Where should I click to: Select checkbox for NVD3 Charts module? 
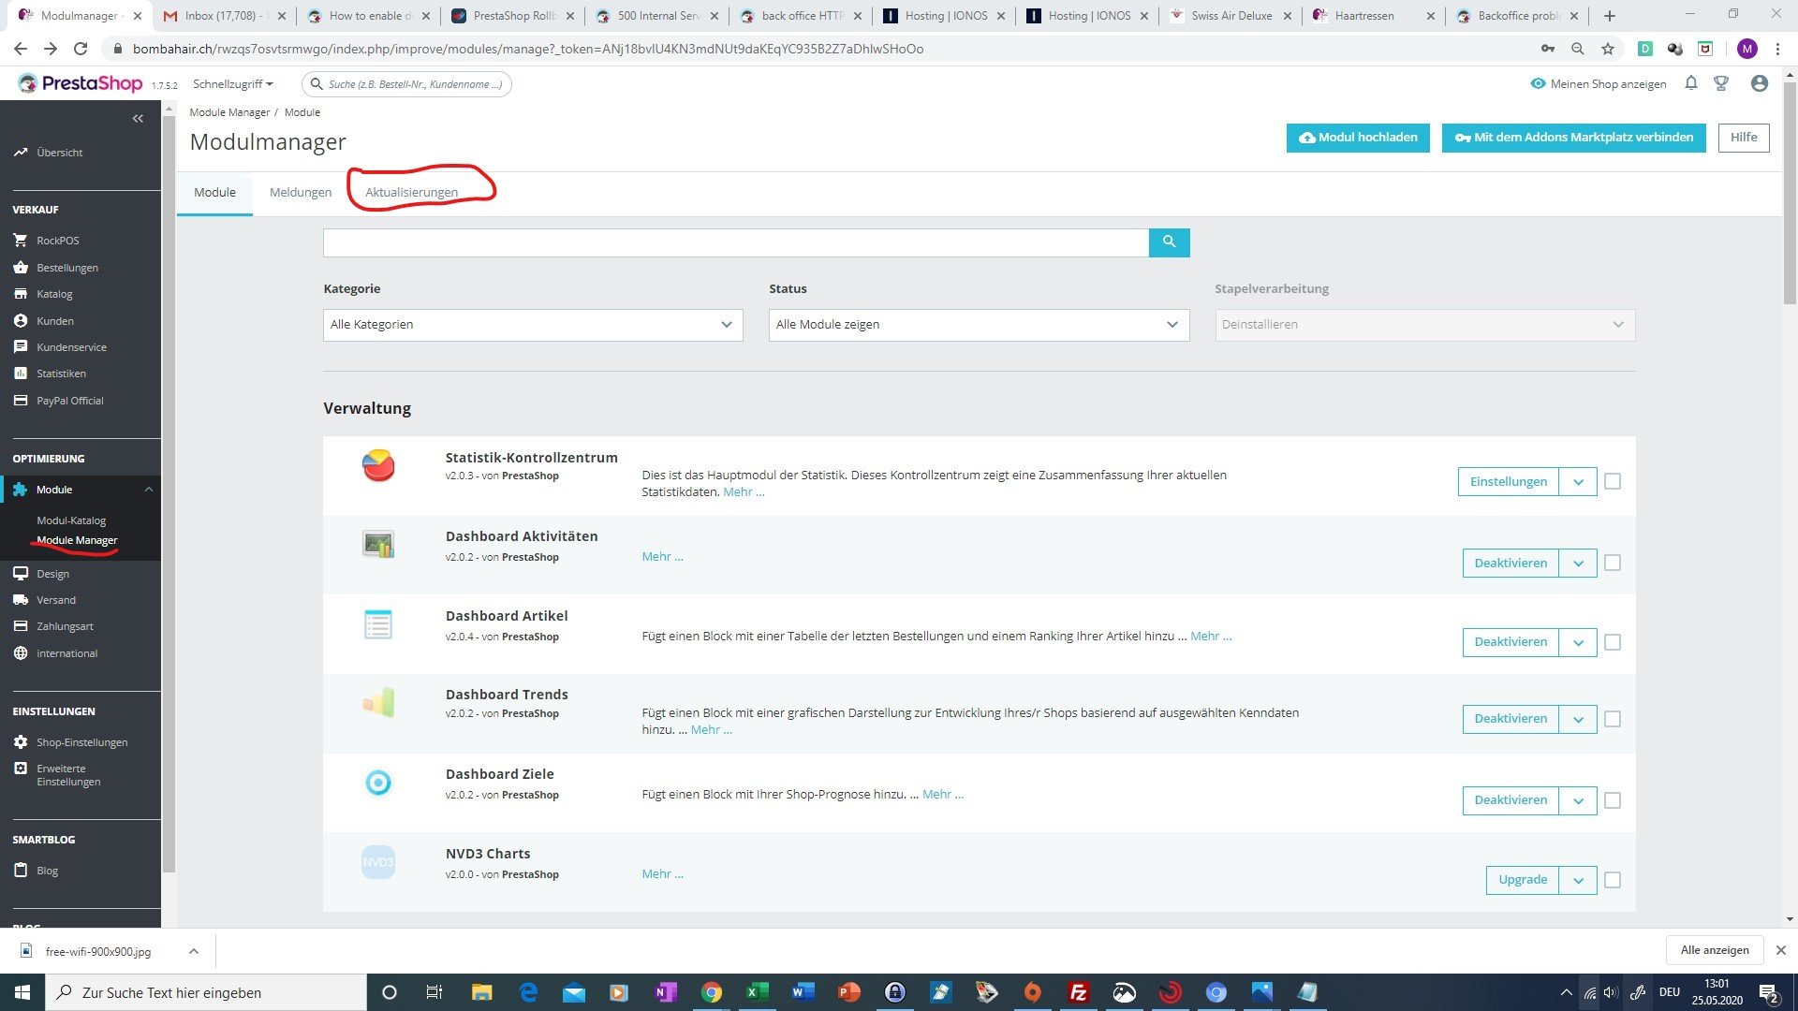tap(1613, 880)
